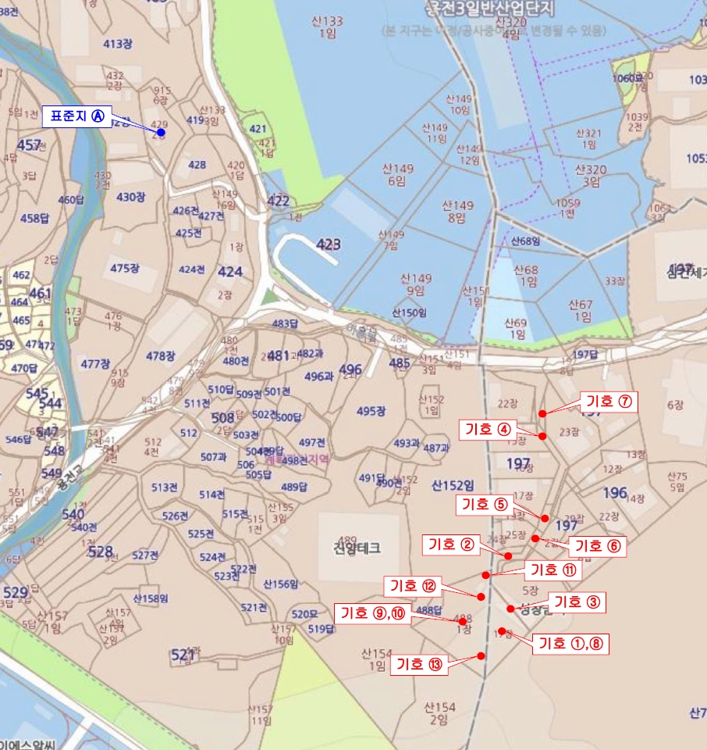Click the 진양테크 building label

pos(357,548)
